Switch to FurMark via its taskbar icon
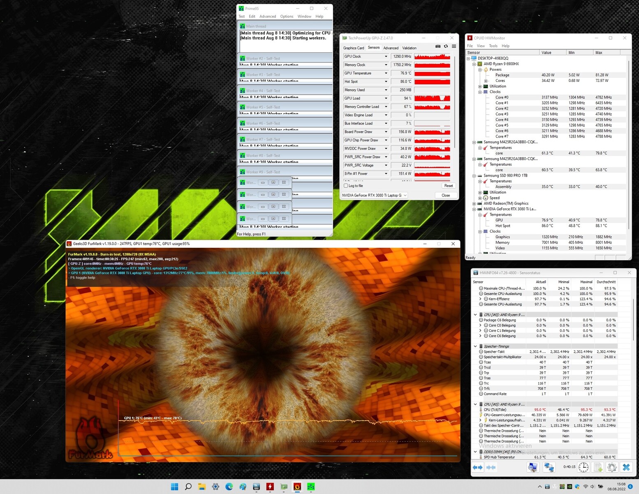639x494 pixels. [x=297, y=487]
